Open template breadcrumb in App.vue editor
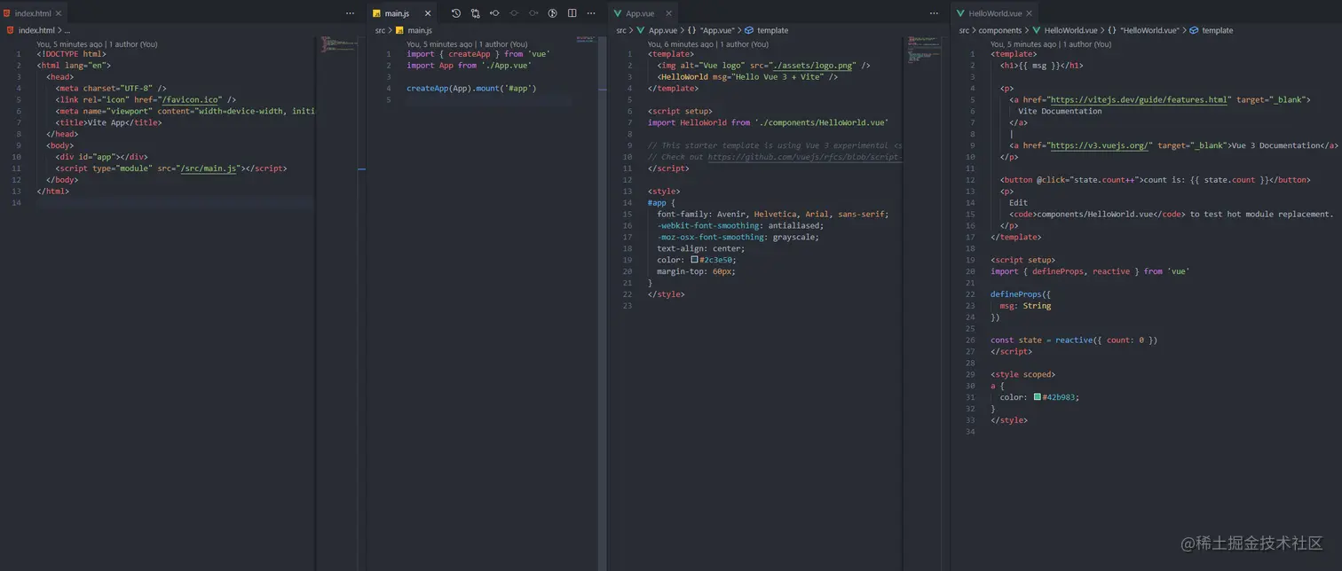 point(766,30)
